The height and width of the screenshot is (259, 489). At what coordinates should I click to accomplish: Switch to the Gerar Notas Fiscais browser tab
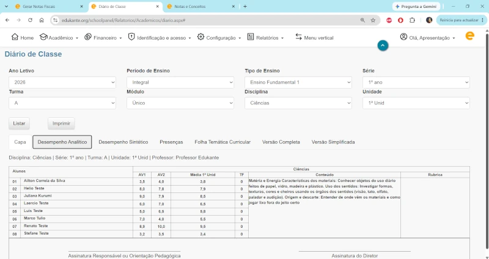pos(49,6)
